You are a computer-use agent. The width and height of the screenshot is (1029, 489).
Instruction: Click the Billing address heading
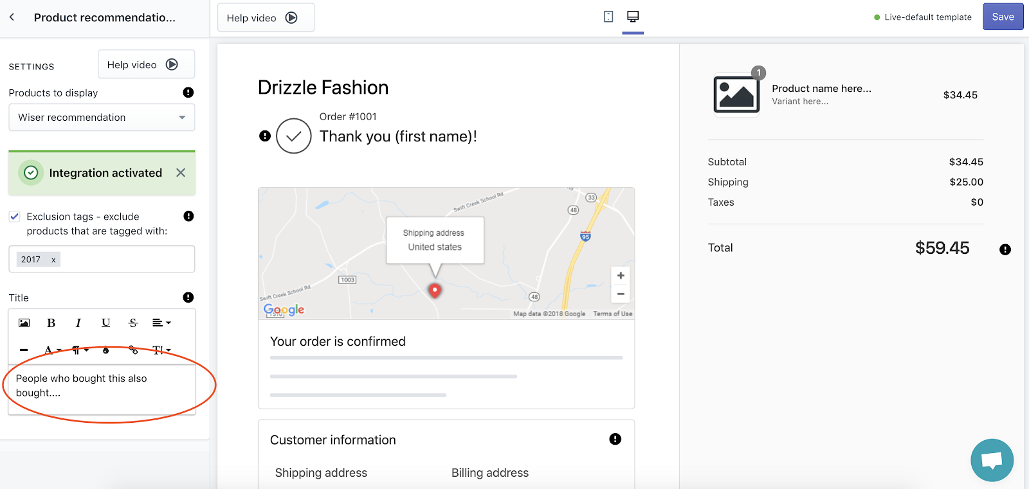(x=490, y=473)
